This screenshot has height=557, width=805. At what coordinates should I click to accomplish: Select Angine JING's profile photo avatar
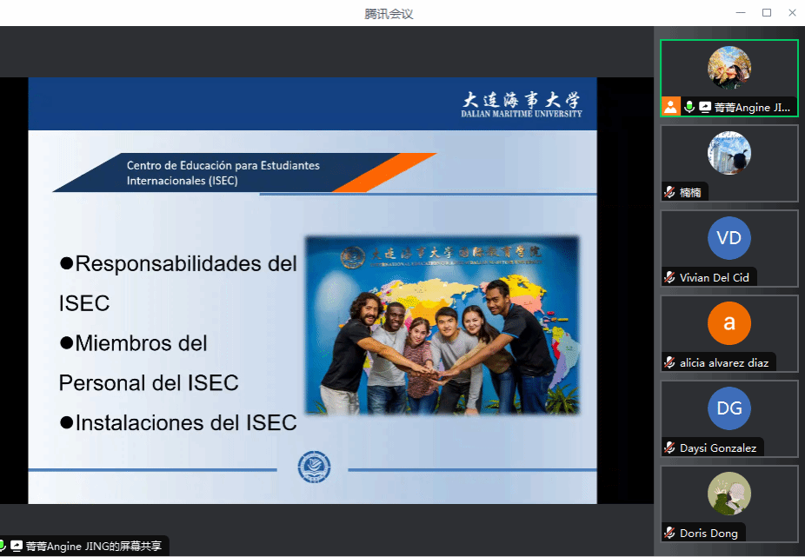tap(728, 68)
